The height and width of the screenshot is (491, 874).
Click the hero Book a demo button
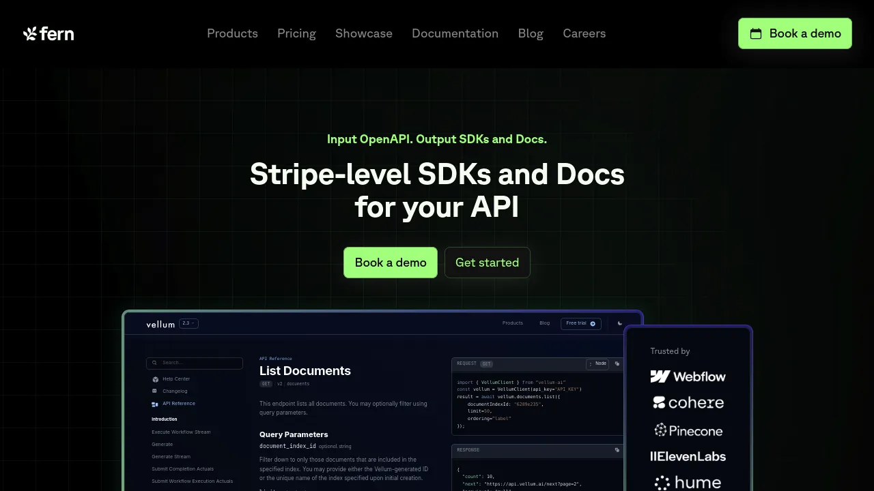coord(391,263)
